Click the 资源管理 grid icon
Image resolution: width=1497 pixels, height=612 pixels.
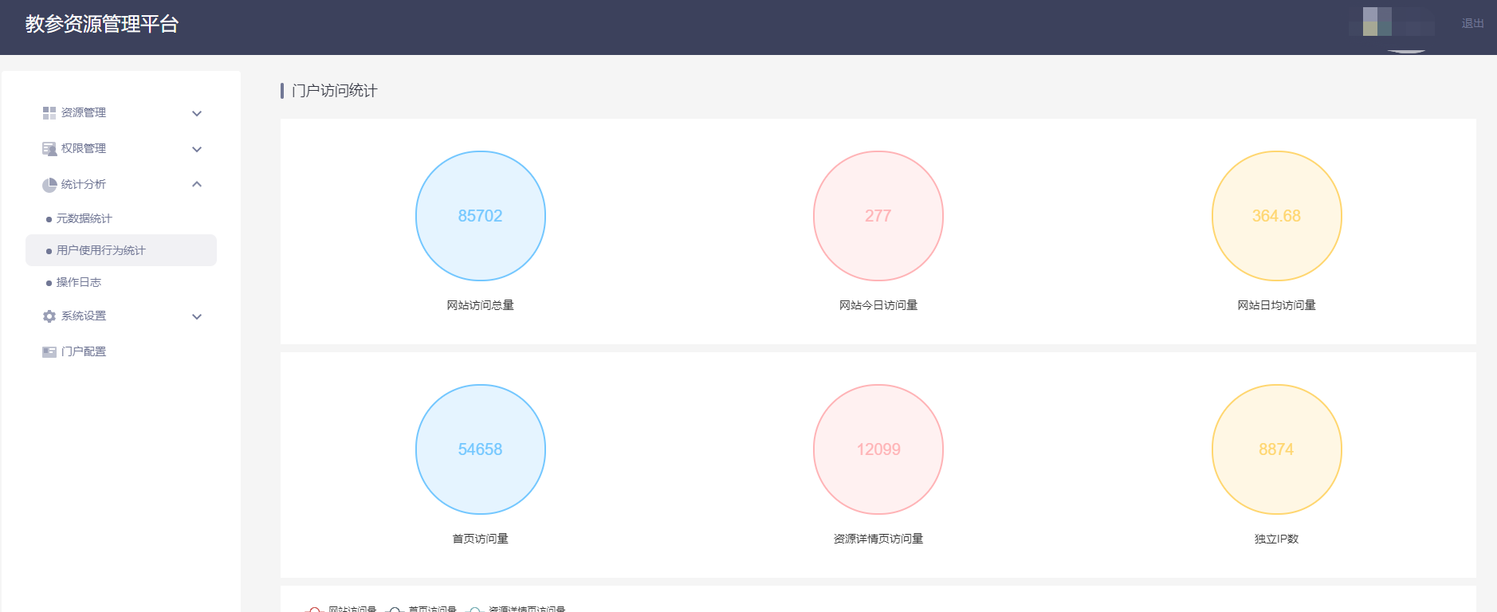[49, 113]
